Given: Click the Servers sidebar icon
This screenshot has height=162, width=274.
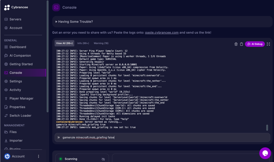Looking at the screenshot, I should 6,19.
